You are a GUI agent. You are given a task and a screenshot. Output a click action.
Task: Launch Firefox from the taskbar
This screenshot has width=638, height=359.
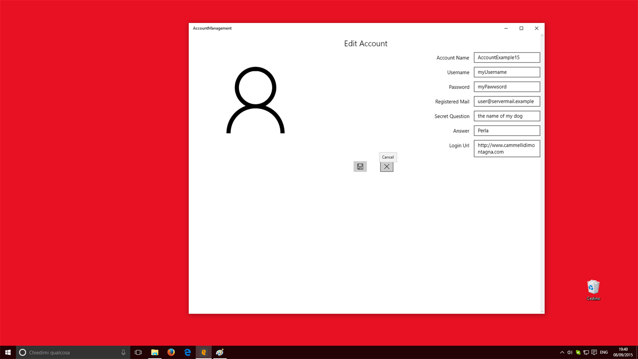(171, 352)
